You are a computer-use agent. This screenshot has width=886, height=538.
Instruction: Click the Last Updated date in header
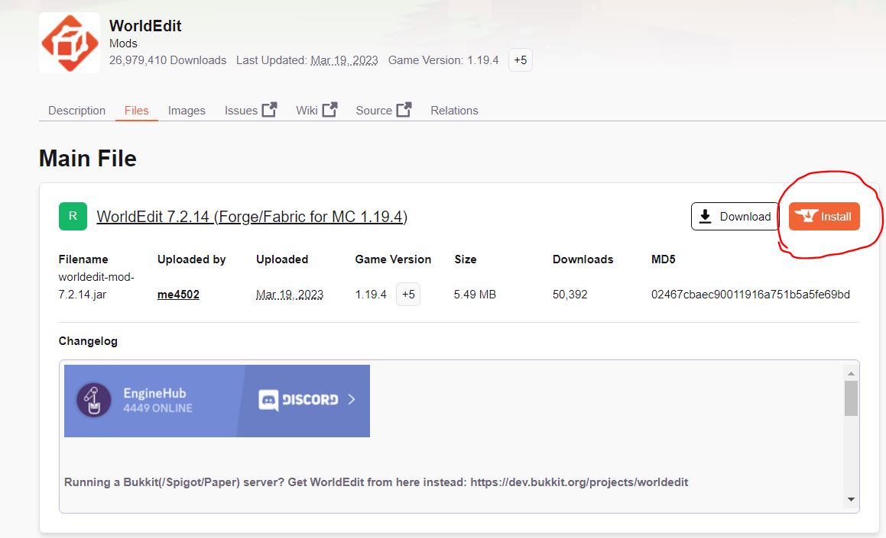point(344,60)
